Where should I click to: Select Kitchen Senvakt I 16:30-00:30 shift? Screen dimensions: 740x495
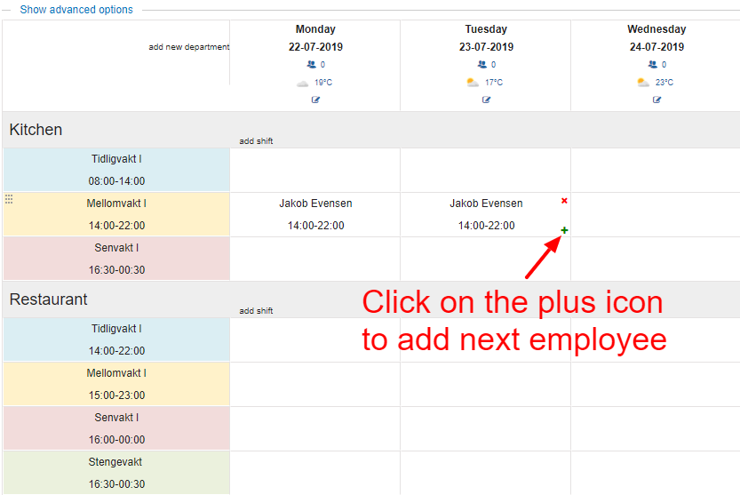(116, 259)
